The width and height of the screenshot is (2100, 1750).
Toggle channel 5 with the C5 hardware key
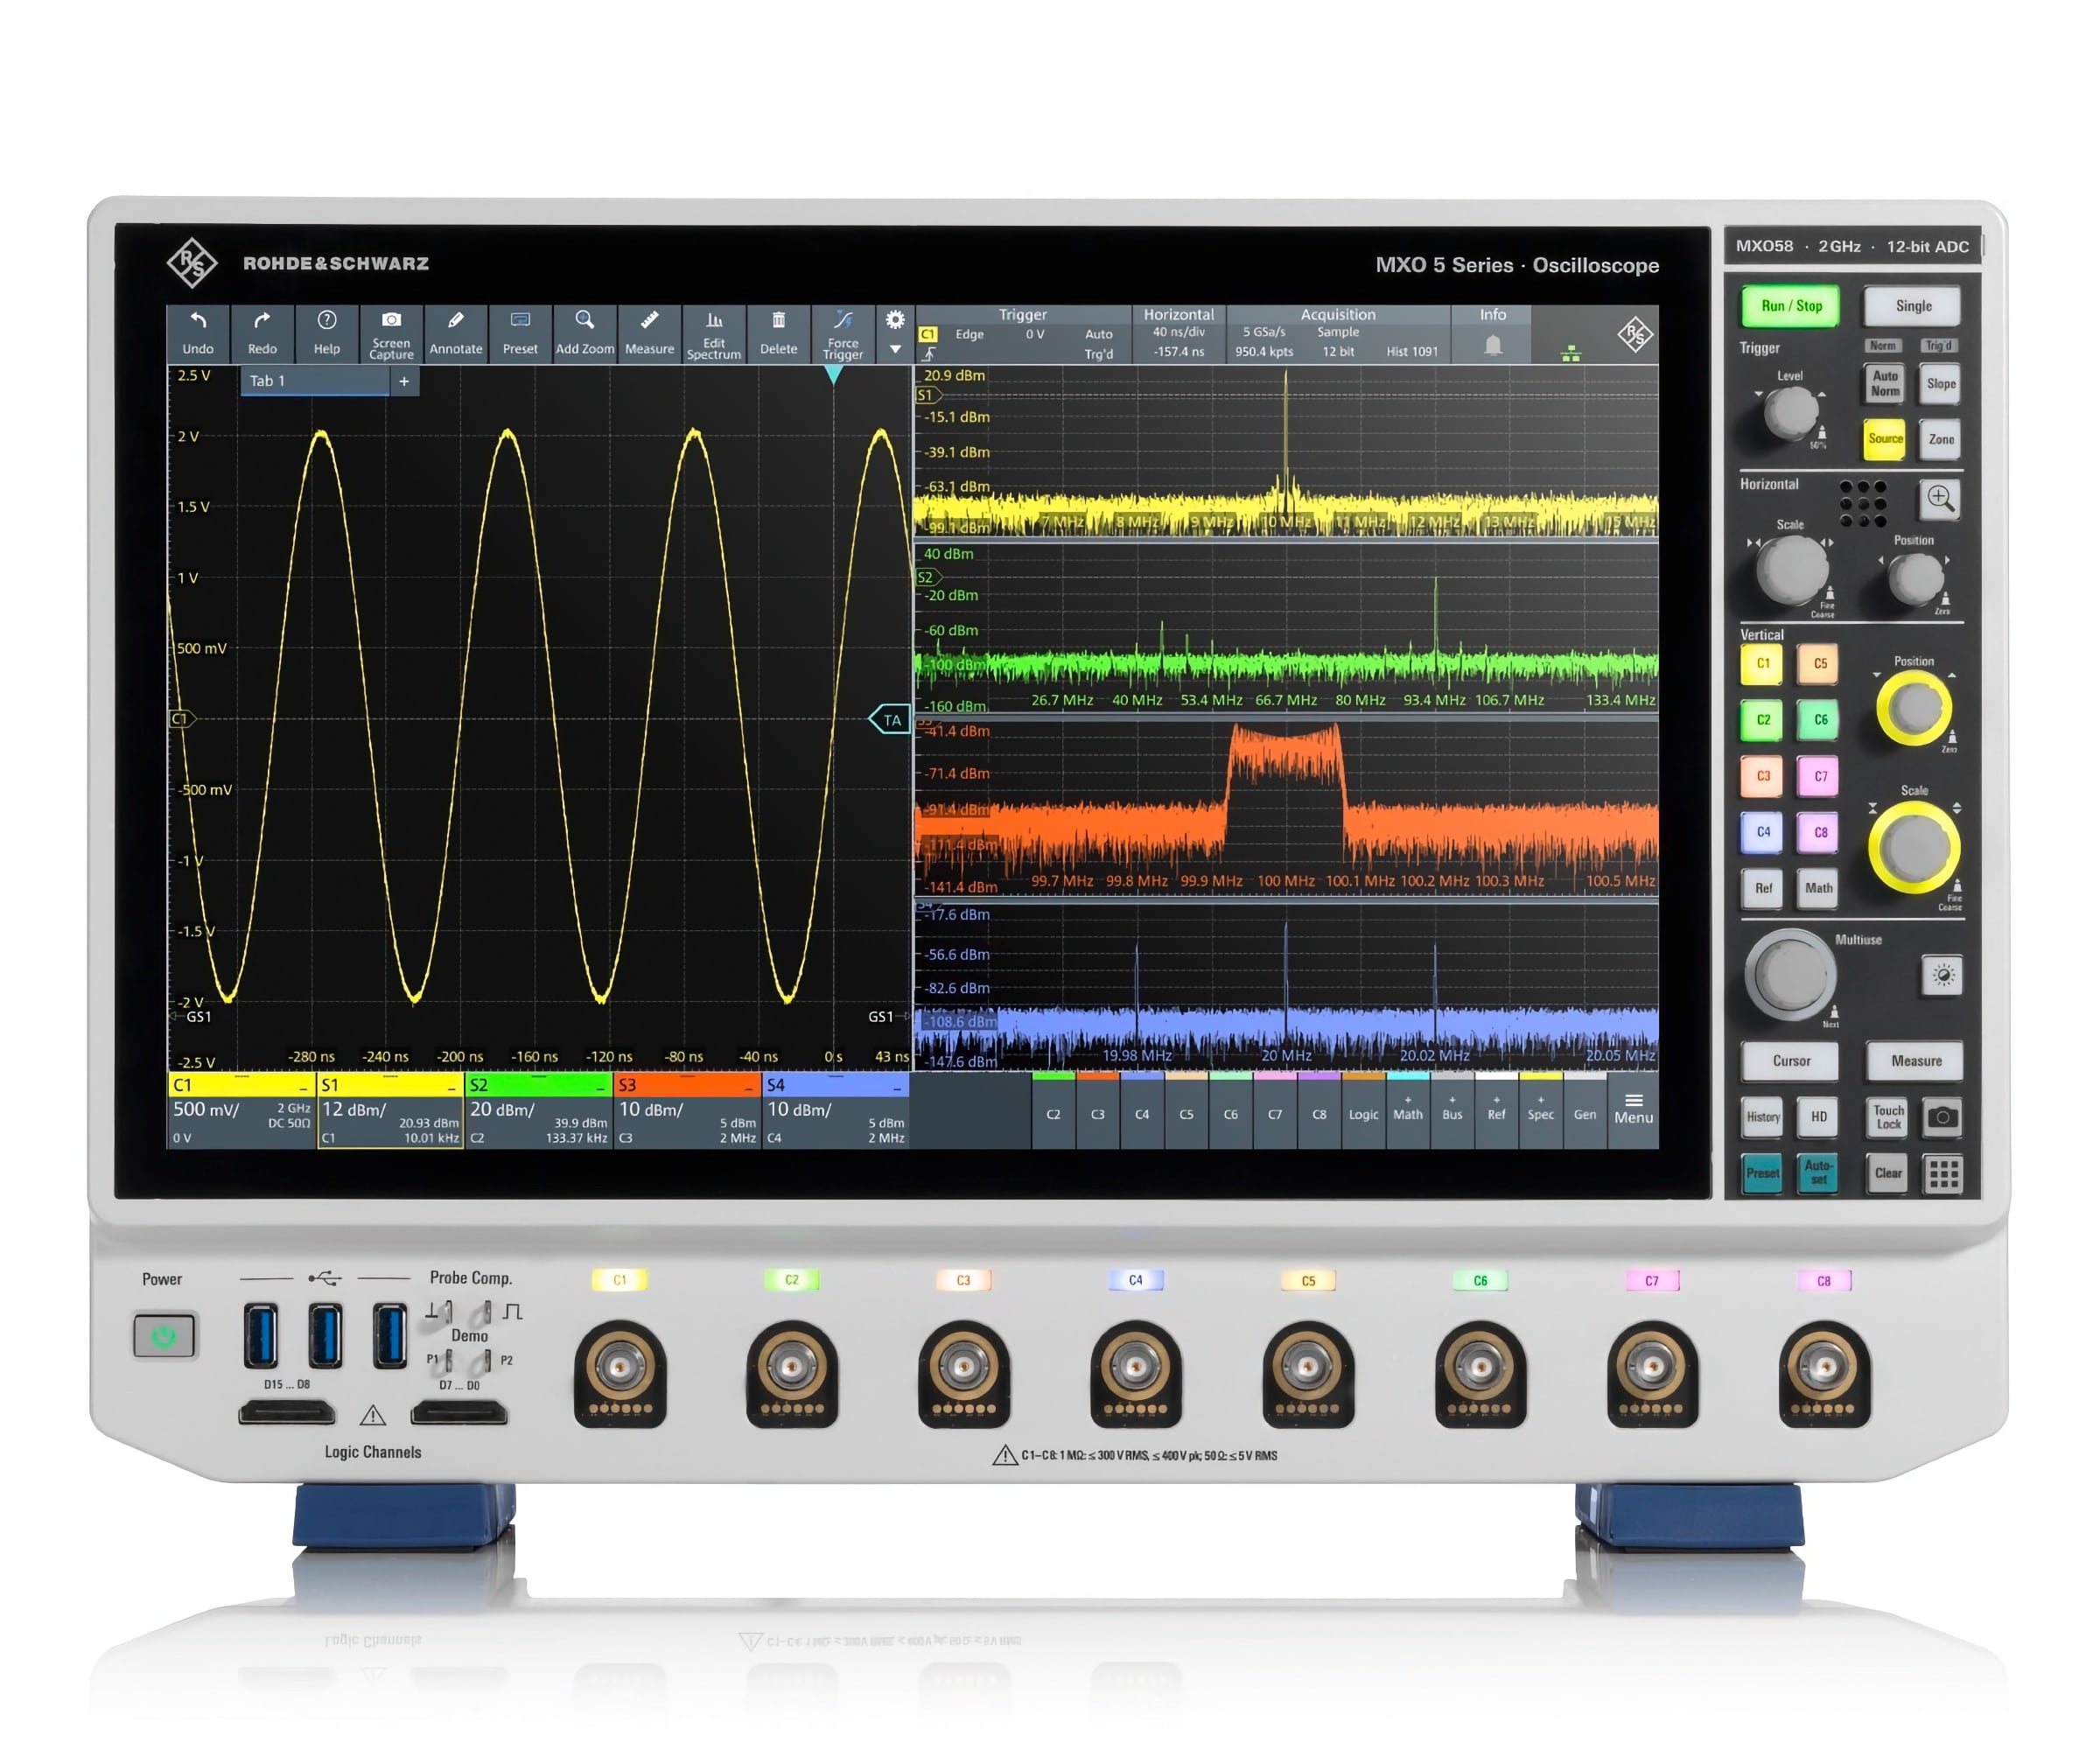click(1819, 664)
